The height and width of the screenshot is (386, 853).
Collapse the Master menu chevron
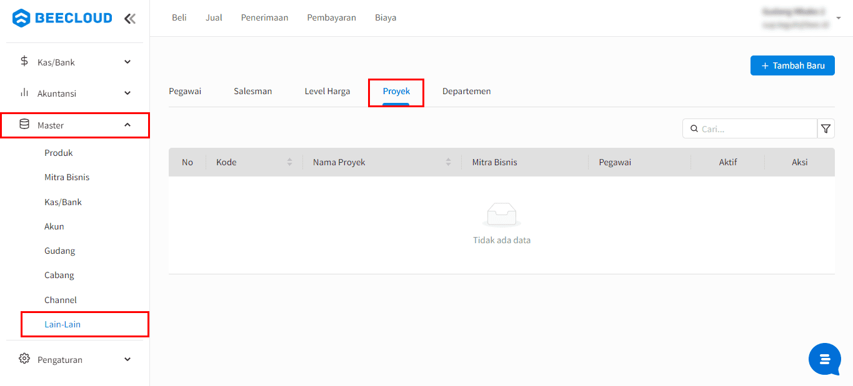(x=127, y=125)
